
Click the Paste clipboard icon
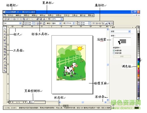coord(24,19)
